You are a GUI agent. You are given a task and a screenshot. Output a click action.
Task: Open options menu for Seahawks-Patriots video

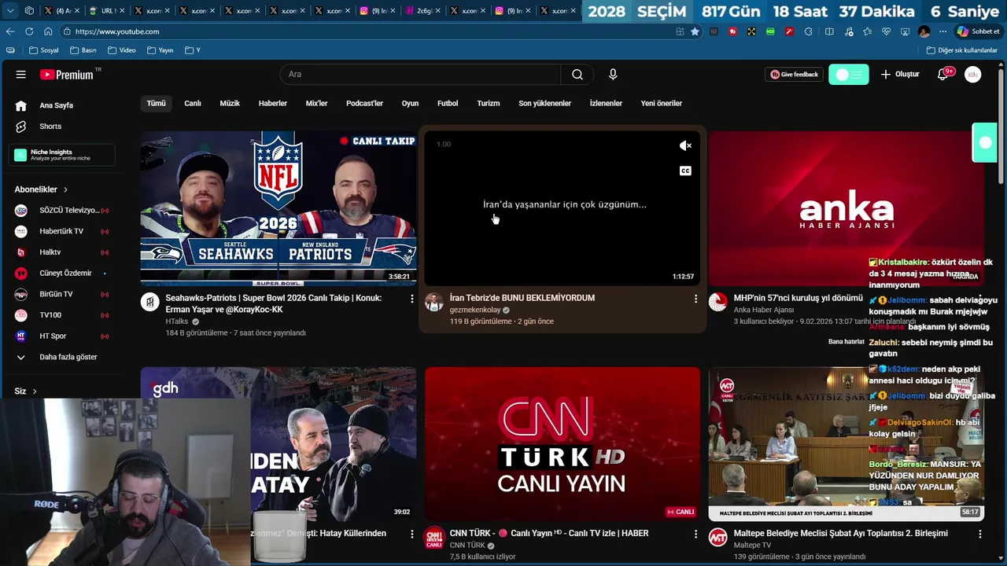[x=411, y=299]
